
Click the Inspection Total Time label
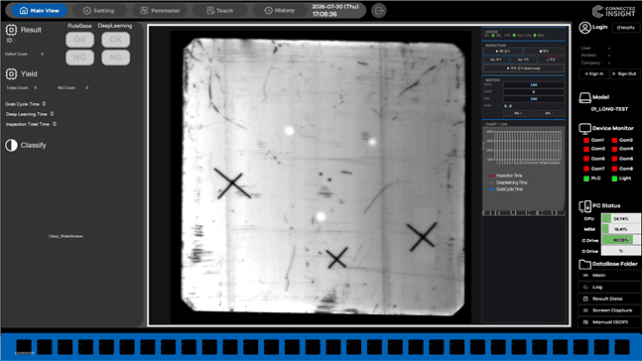coord(28,124)
